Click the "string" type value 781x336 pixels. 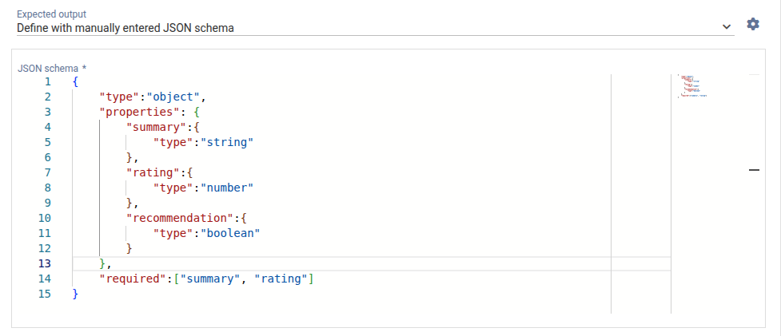coord(227,142)
